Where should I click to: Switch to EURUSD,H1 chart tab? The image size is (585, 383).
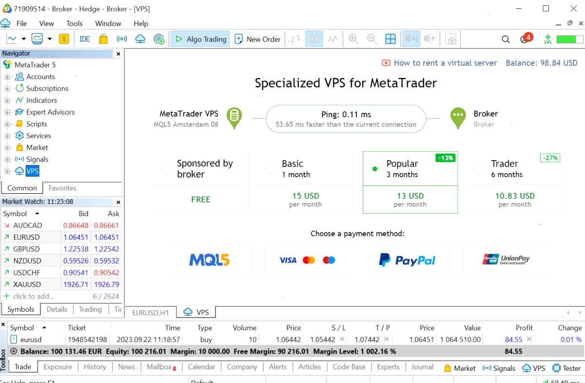(150, 312)
